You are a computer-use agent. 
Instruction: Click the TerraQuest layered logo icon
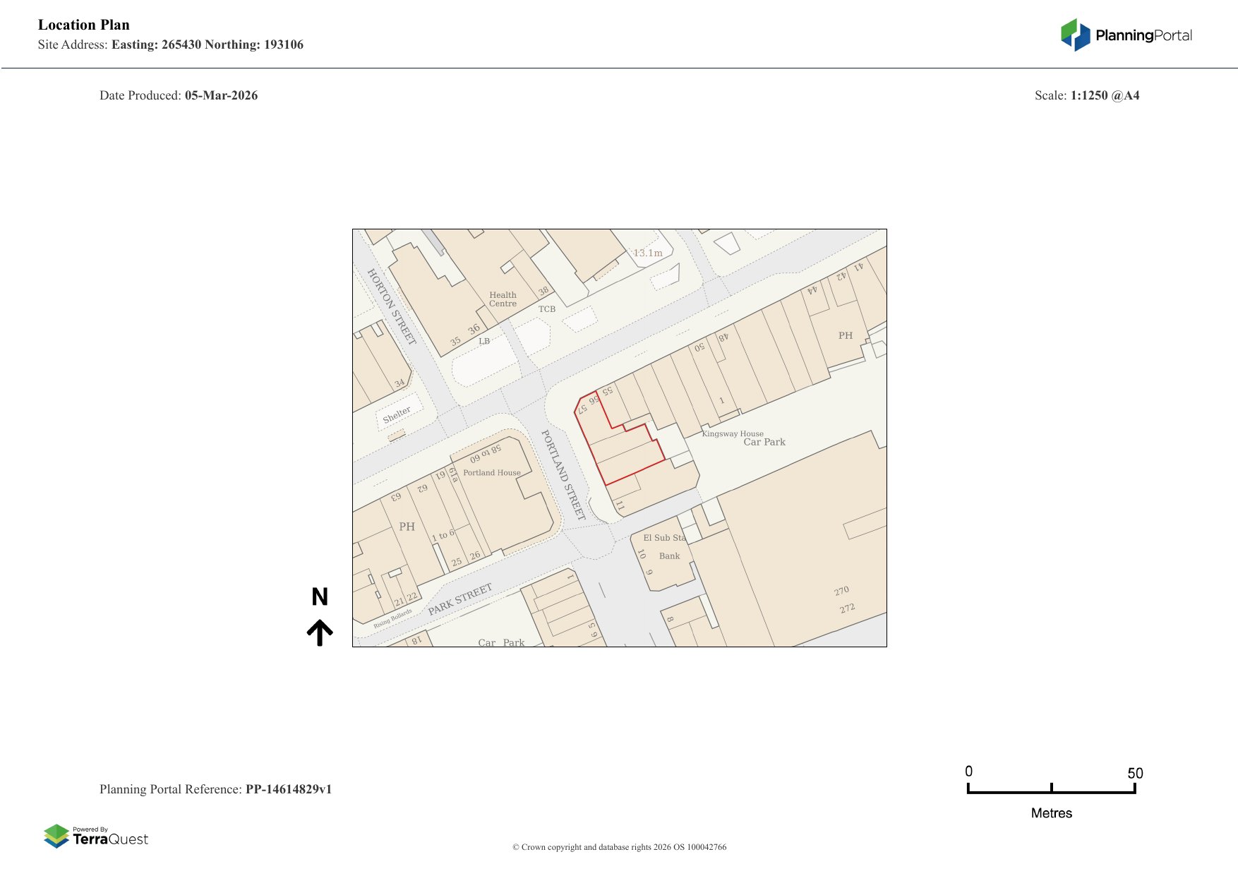(x=56, y=836)
